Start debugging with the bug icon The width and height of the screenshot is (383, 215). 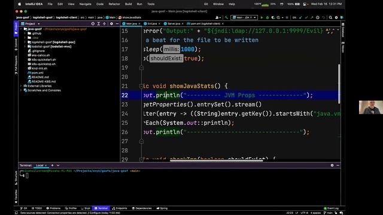coord(268,17)
